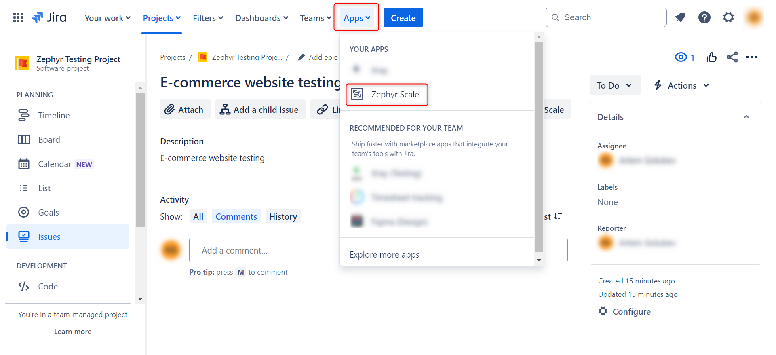776x355 pixels.
Task: Expand the To Do status dropdown
Action: click(614, 85)
